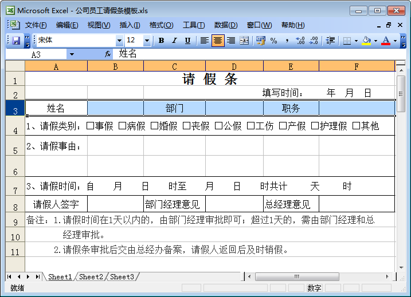
Task: Click the formula bar showing 姓名
Action: [x=260, y=54]
